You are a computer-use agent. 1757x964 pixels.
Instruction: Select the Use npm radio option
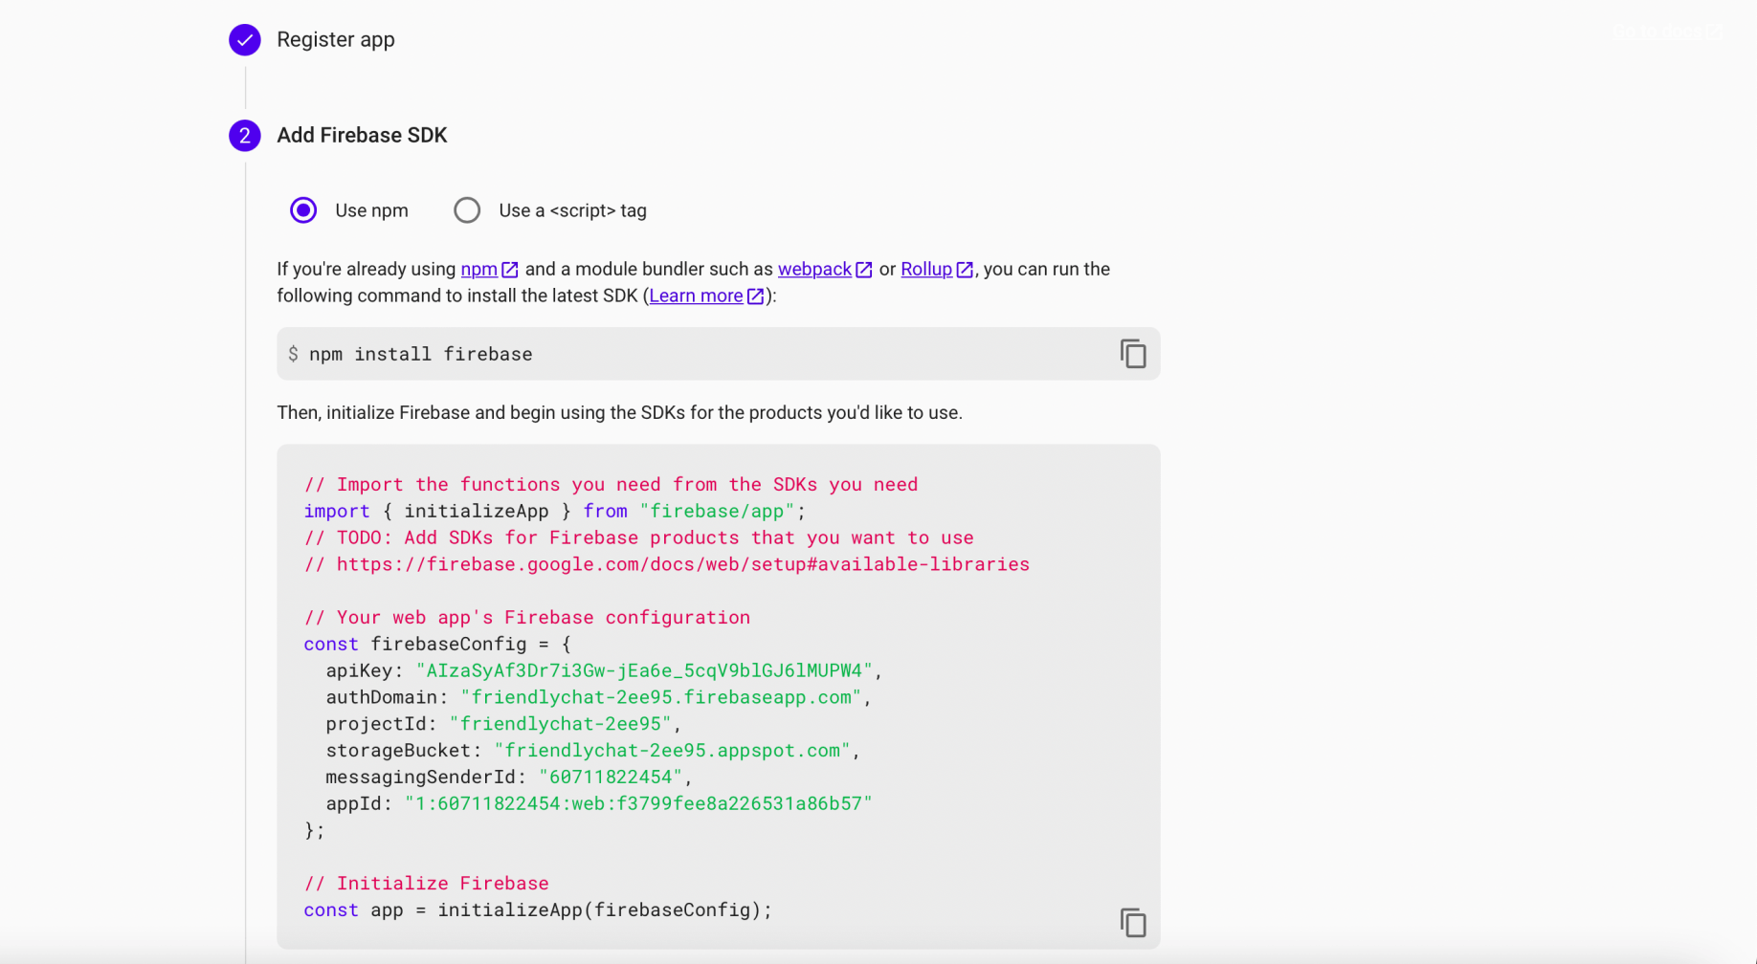click(303, 210)
